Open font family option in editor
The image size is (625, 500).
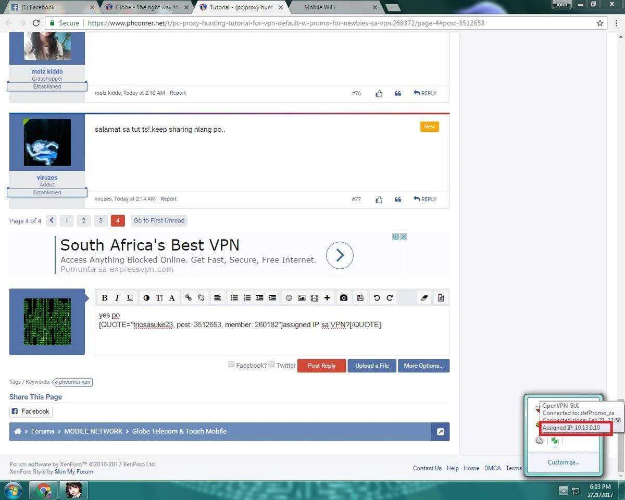point(171,298)
